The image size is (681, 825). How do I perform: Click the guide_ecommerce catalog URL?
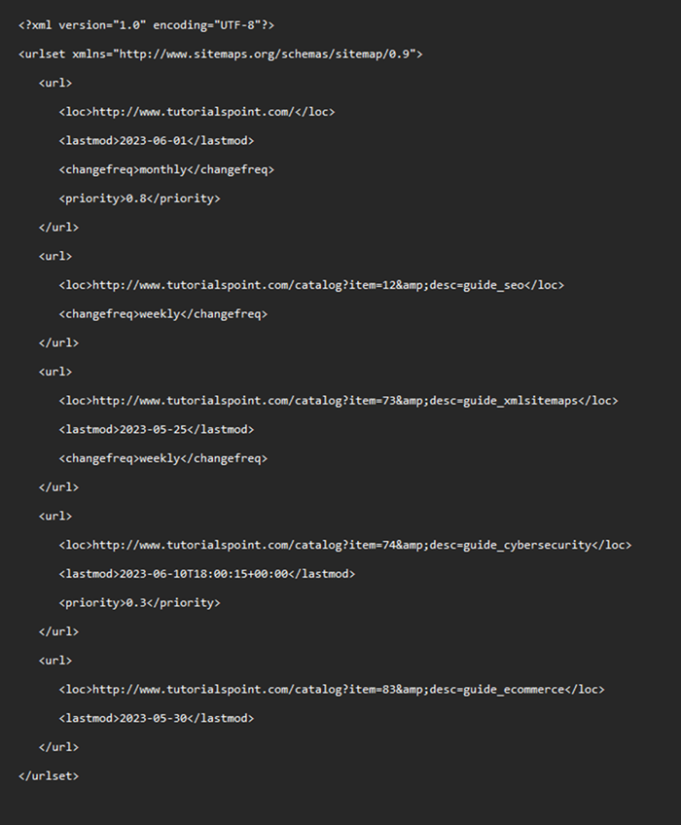(329, 689)
